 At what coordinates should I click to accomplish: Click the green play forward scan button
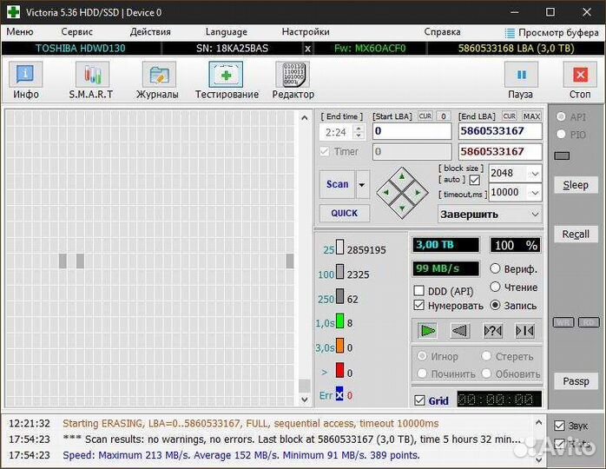click(427, 331)
